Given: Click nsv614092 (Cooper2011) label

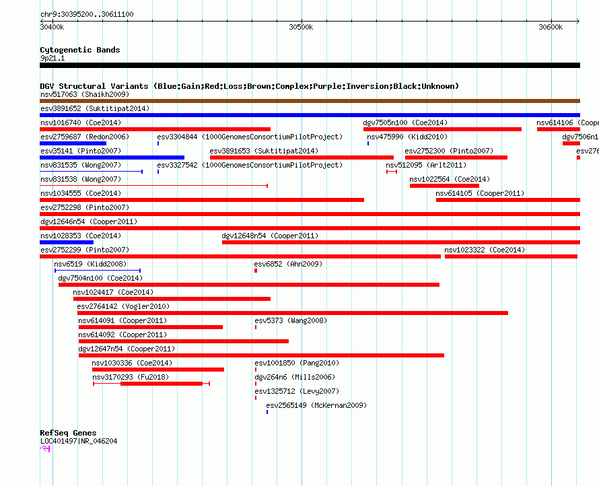Looking at the screenshot, I should click(122, 335).
